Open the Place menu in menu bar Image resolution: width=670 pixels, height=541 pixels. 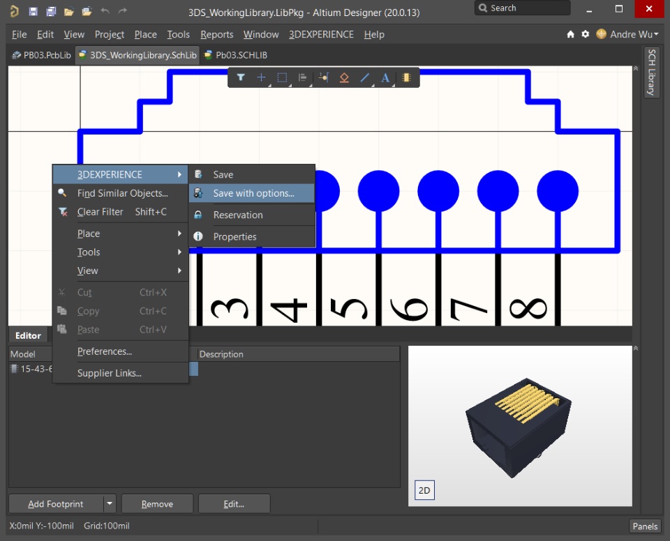(x=146, y=34)
